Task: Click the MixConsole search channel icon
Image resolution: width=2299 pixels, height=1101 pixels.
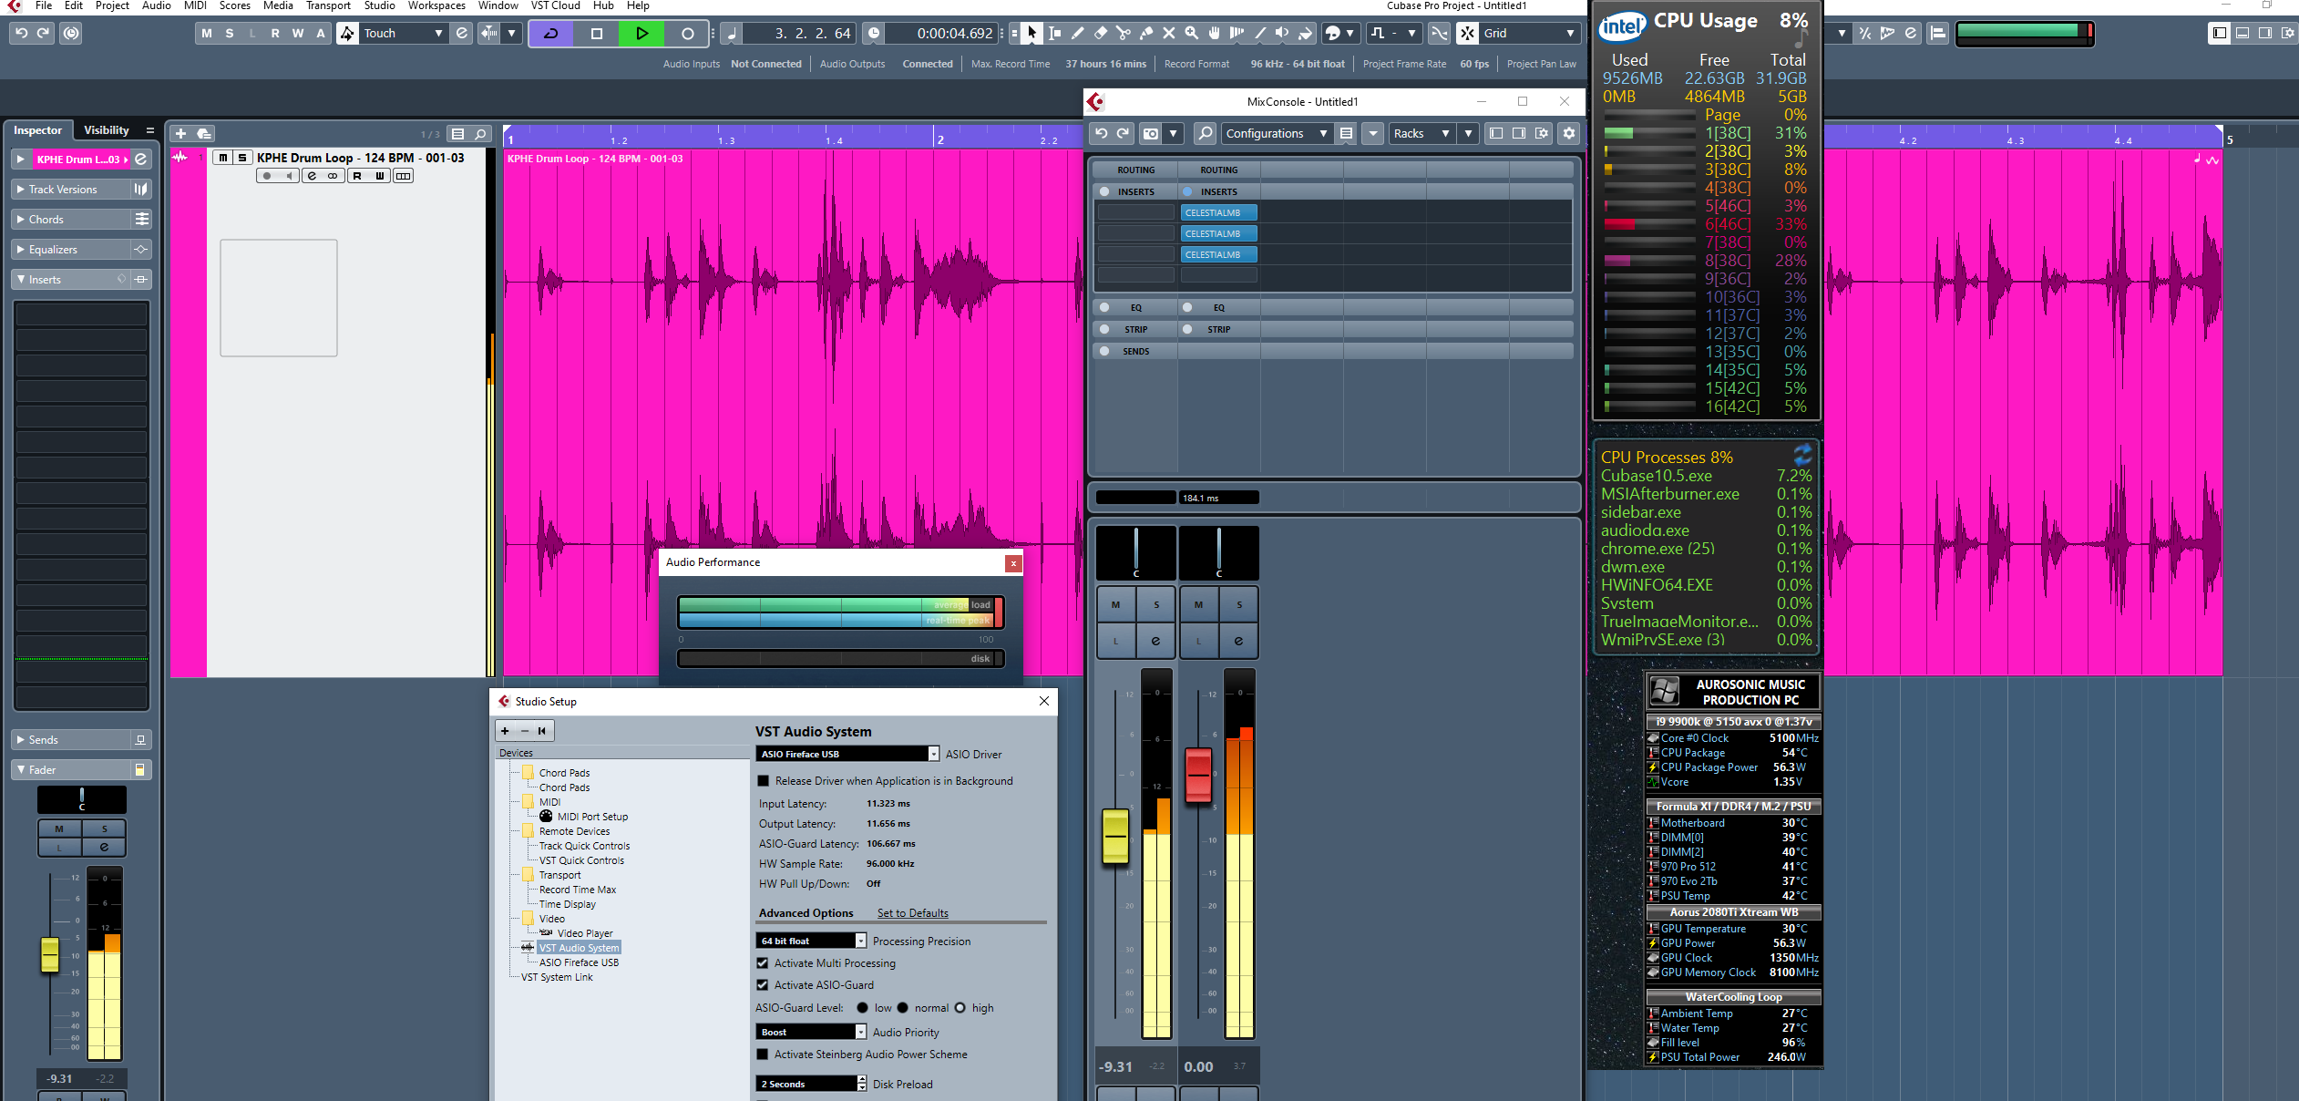Action: point(1205,134)
